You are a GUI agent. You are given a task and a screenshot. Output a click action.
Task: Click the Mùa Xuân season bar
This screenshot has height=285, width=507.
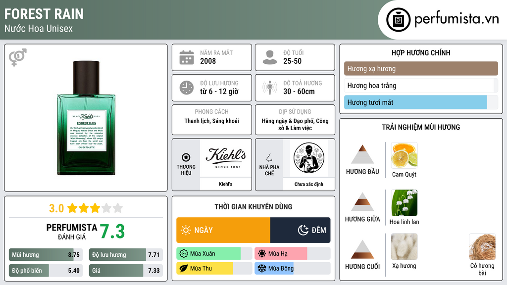click(214, 254)
